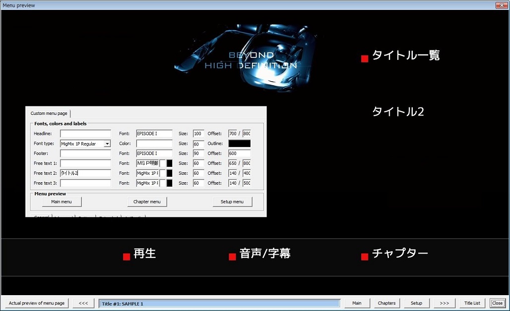Click the 'Free text 2' field containing タイトル2
The height and width of the screenshot is (311, 510).
[85, 173]
